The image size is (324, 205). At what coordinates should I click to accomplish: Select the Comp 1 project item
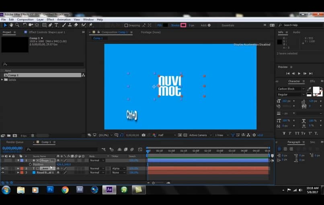pyautogui.click(x=14, y=75)
